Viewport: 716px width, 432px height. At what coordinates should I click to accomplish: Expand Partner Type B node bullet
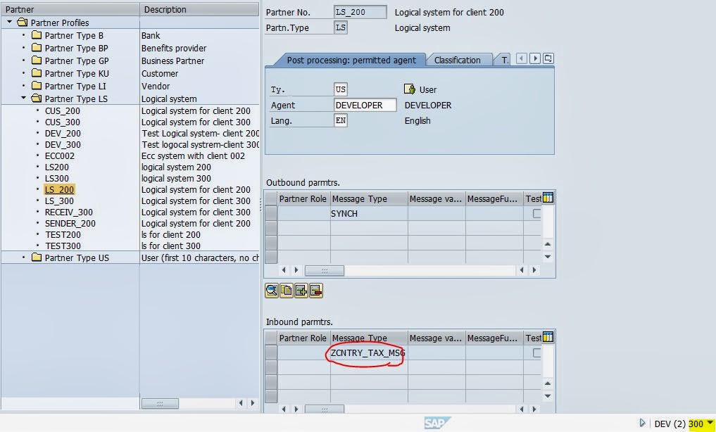(24, 35)
